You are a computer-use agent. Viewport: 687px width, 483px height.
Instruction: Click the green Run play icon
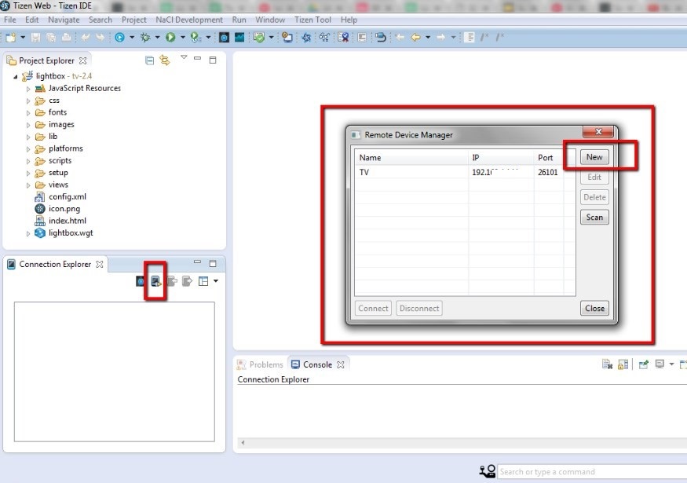tap(170, 37)
